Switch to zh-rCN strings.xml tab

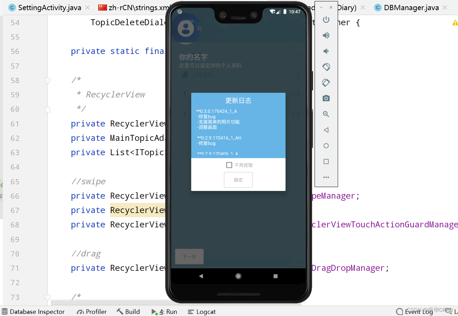point(135,7)
